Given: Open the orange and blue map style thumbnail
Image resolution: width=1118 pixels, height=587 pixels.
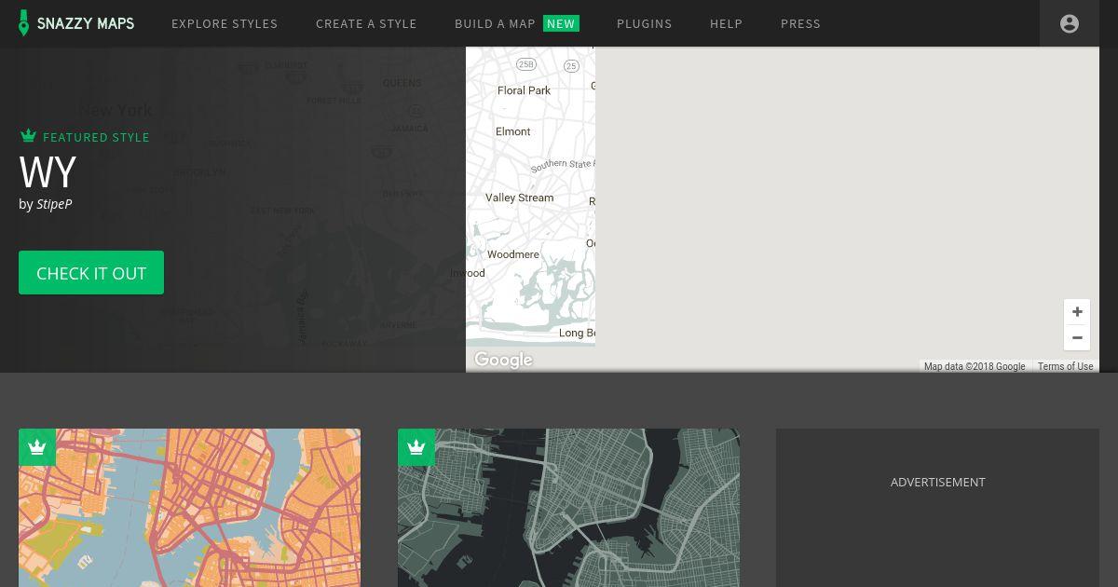Looking at the screenshot, I should (x=189, y=508).
